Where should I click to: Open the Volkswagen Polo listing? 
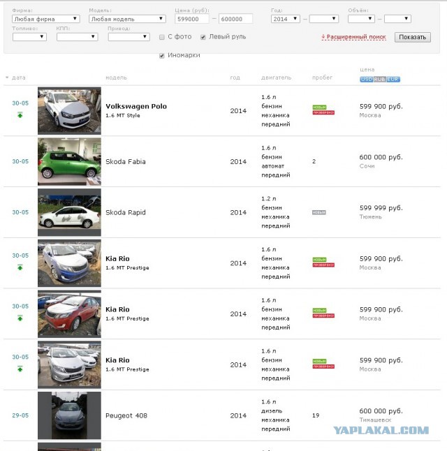click(136, 106)
